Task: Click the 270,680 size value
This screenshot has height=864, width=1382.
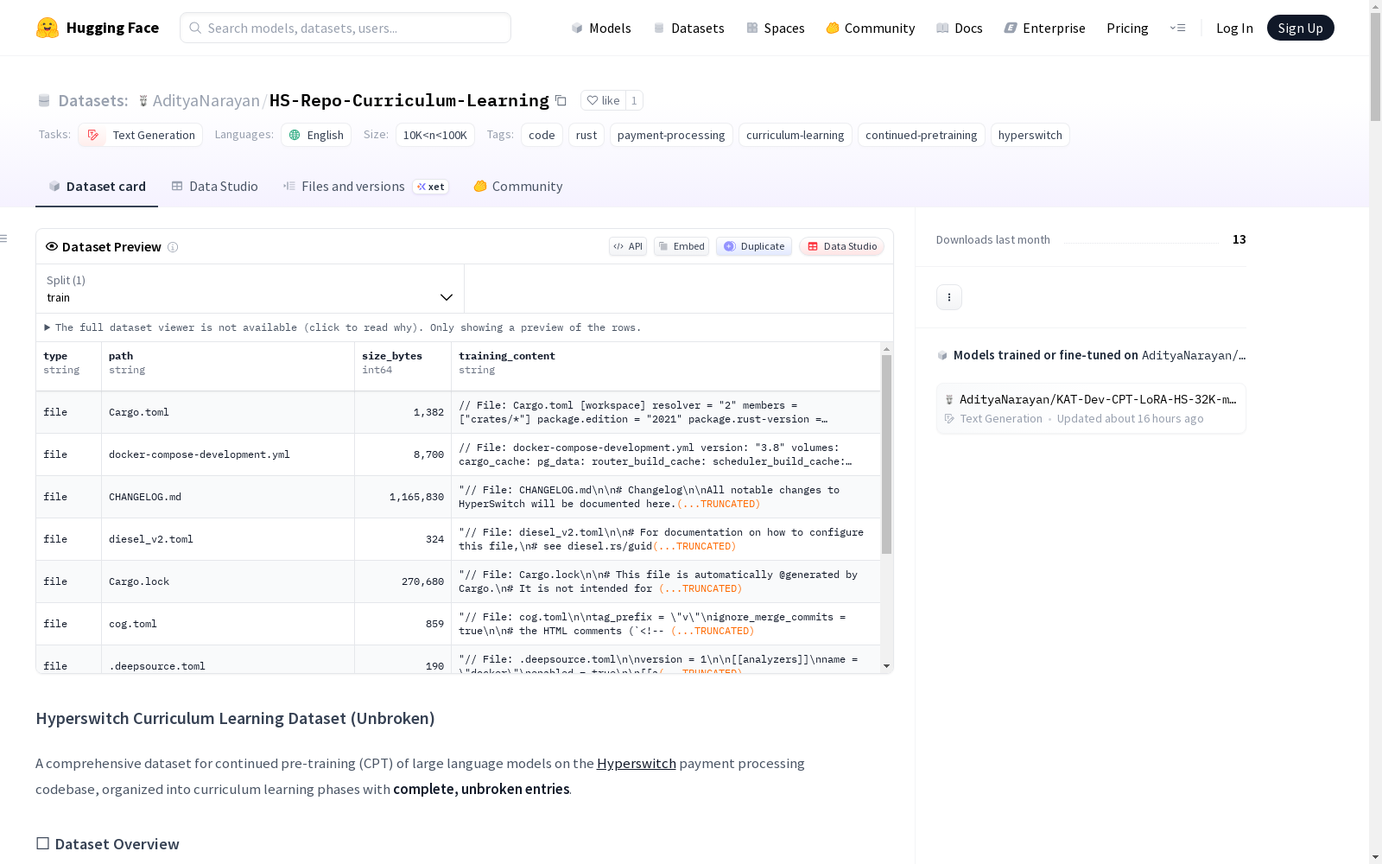Action: click(422, 581)
